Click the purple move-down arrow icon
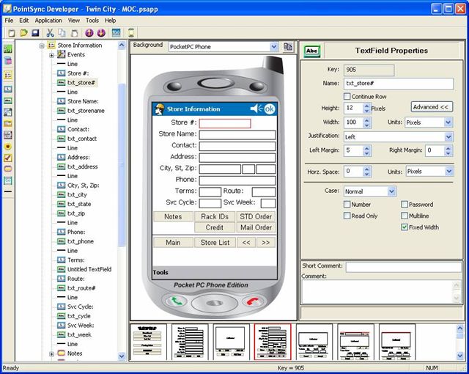 pyautogui.click(x=100, y=33)
